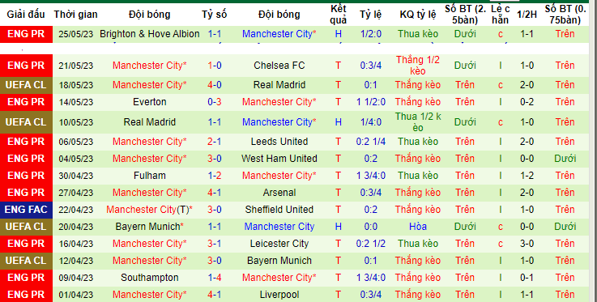597x302 pixels.
Task: Open West Ham United team link
Action: pos(279,159)
